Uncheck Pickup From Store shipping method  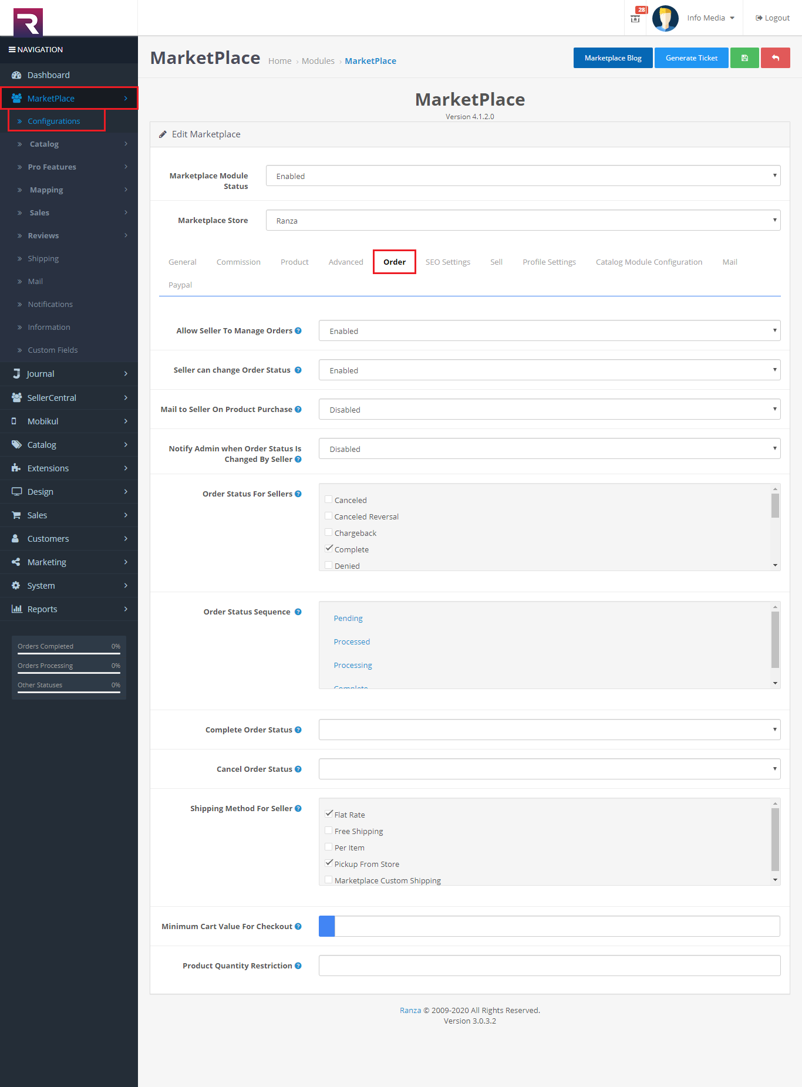click(x=329, y=863)
